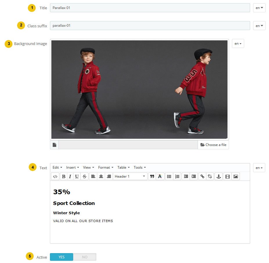Remove link with the unlink icon

pos(210,176)
